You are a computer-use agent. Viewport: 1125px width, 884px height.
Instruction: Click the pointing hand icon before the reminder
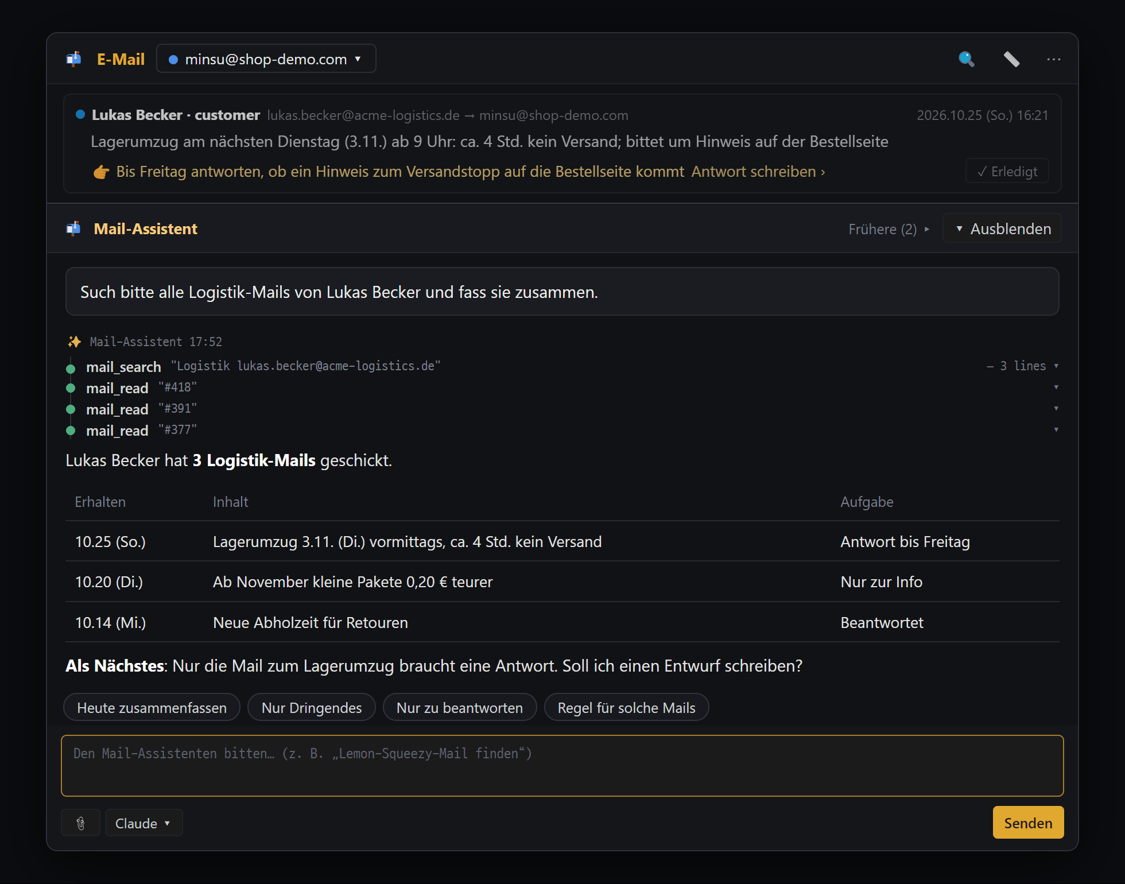click(x=101, y=172)
